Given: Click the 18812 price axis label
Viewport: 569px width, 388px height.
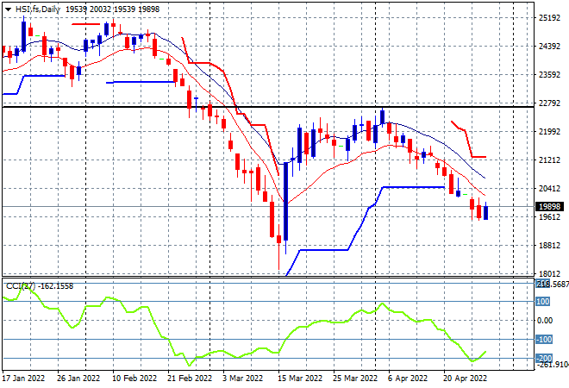Looking at the screenshot, I should pos(549,246).
